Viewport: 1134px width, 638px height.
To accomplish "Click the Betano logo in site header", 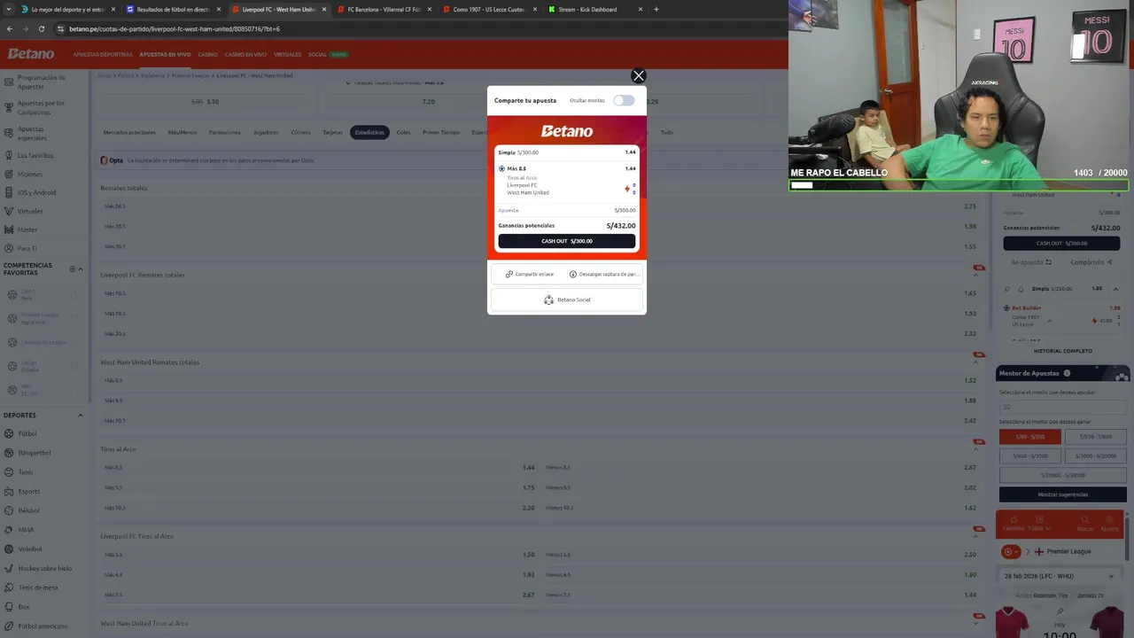I will point(31,54).
